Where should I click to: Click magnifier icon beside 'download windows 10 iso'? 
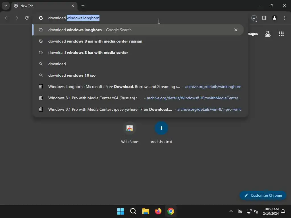(x=41, y=75)
